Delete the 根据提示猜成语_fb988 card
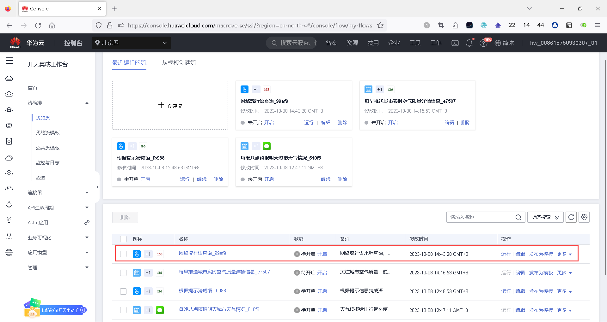This screenshot has width=607, height=322. [x=218, y=179]
